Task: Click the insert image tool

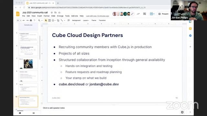Action: pos(53,20)
